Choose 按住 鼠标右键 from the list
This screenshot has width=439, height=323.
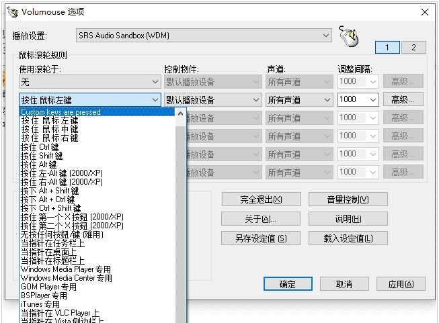[x=97, y=138]
